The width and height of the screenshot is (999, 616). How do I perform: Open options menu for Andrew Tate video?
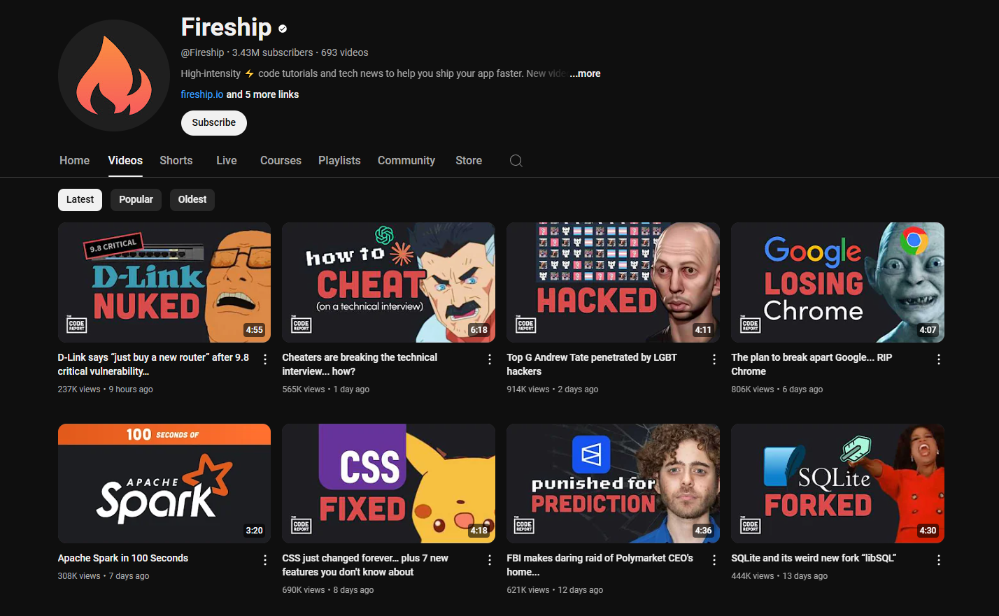714,359
